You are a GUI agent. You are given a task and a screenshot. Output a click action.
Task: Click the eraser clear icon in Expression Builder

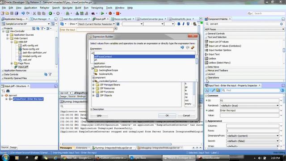[193, 48]
